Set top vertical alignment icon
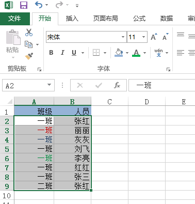 (x=181, y=35)
